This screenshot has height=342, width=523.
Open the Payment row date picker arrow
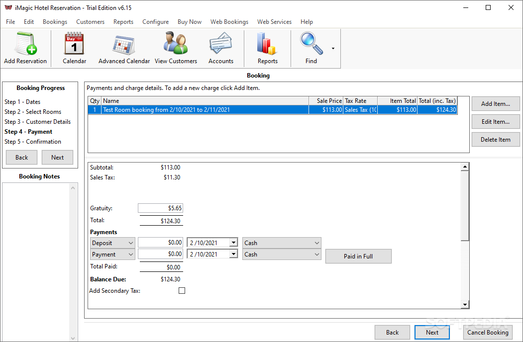point(234,254)
